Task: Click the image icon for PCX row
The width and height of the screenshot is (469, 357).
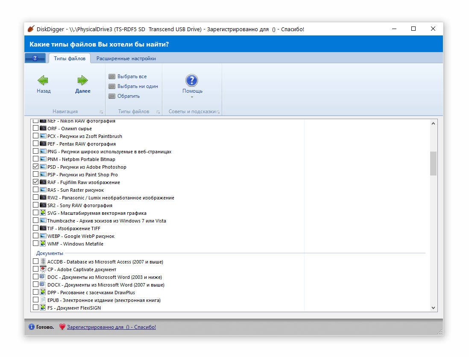Action: [43, 136]
